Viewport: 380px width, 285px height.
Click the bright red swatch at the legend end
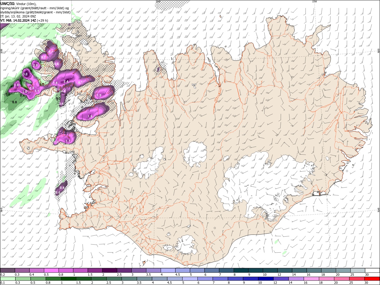pos(372,279)
